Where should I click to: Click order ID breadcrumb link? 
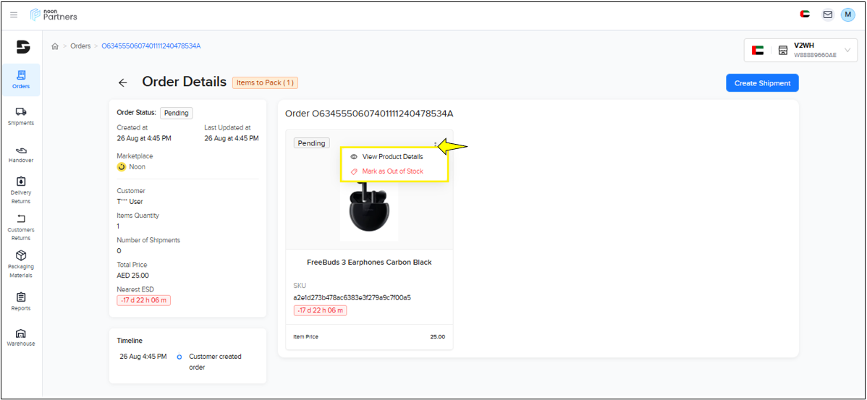point(151,46)
